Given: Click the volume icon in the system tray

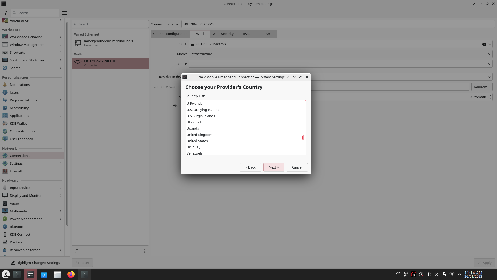Looking at the screenshot, I should coord(429,274).
